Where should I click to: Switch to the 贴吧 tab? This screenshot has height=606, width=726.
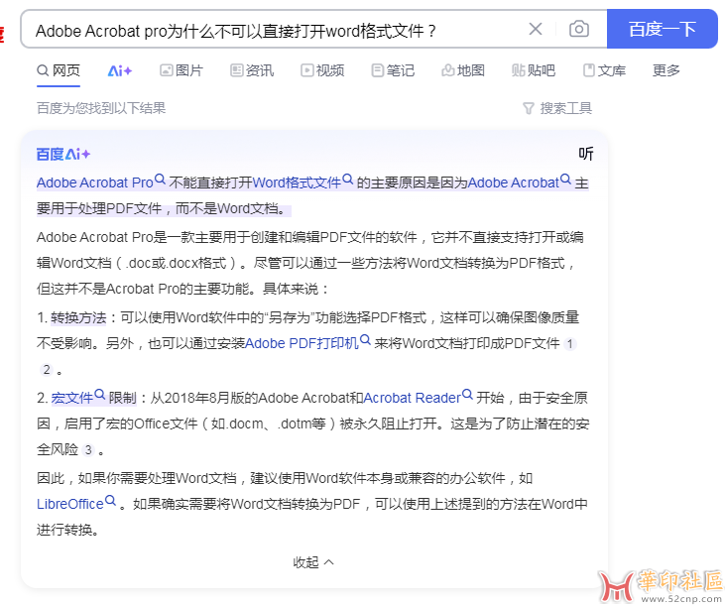[x=534, y=70]
